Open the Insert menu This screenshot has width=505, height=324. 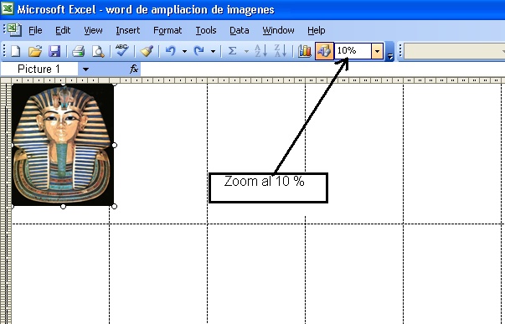128,30
